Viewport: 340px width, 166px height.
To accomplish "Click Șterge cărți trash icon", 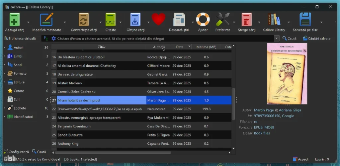I will click(246, 20).
